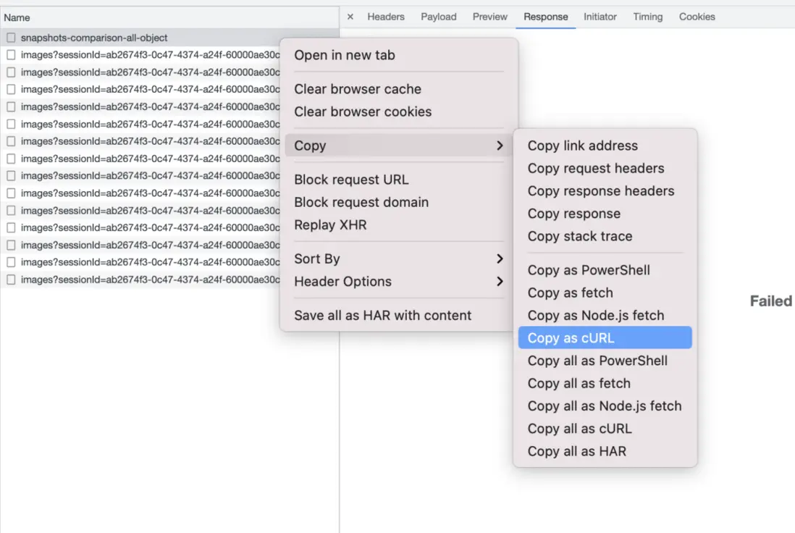This screenshot has height=533, width=795.
Task: Check the first images?sessionId request checkbox
Action: pos(11,55)
